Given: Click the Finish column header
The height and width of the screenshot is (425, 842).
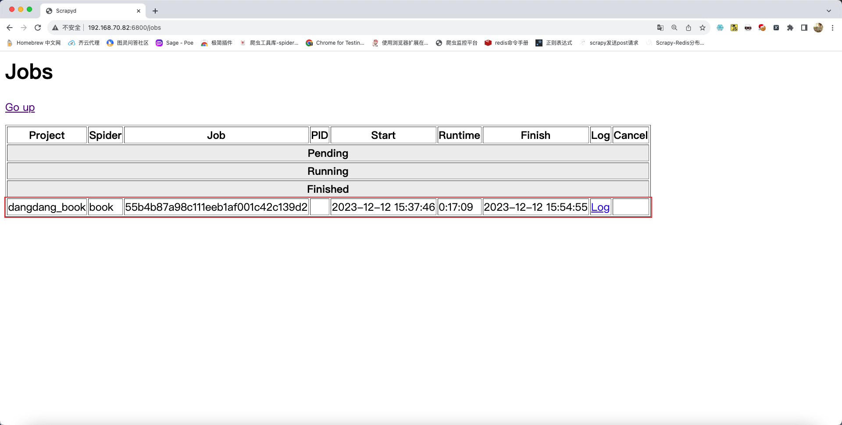Looking at the screenshot, I should (535, 135).
